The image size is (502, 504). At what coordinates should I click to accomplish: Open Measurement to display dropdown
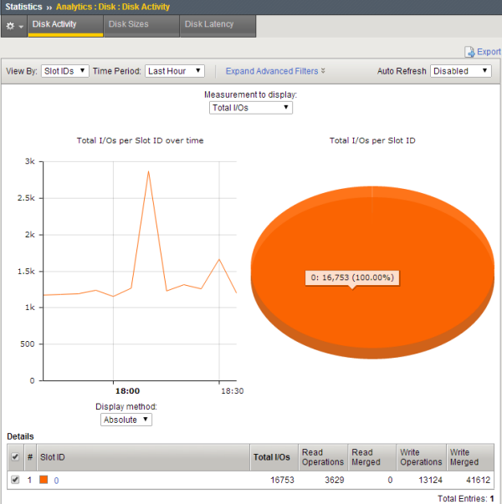pyautogui.click(x=250, y=107)
